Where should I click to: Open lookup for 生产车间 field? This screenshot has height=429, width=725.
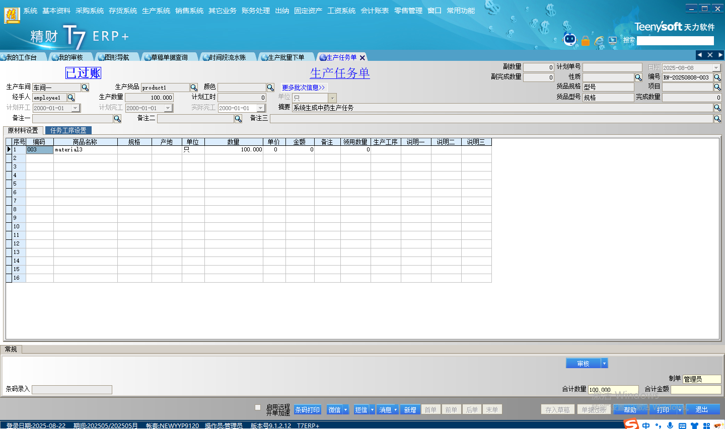(85, 88)
